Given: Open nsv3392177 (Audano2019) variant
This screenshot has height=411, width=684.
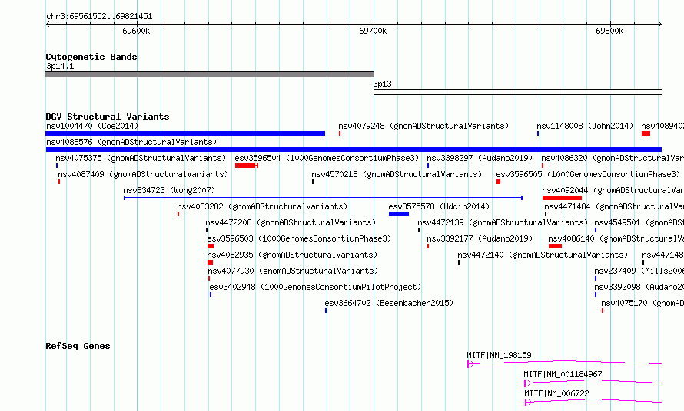Looking at the screenshot, I should pos(480,238).
